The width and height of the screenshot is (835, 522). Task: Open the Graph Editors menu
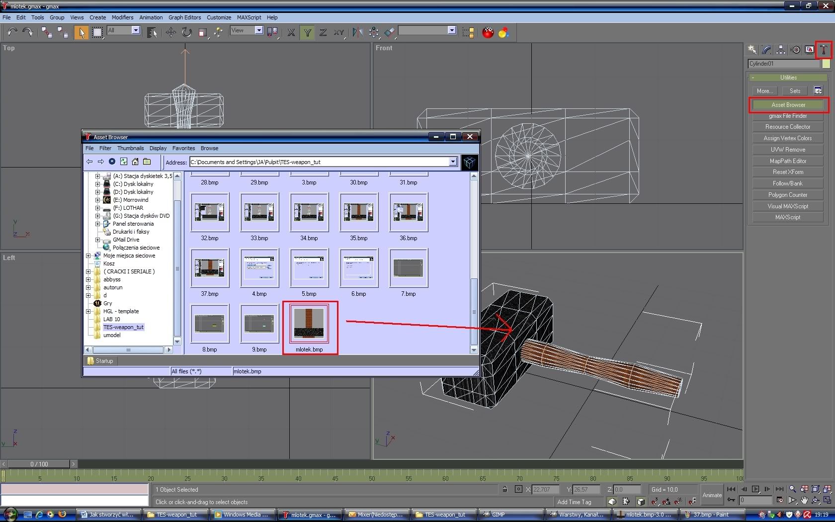pyautogui.click(x=184, y=17)
